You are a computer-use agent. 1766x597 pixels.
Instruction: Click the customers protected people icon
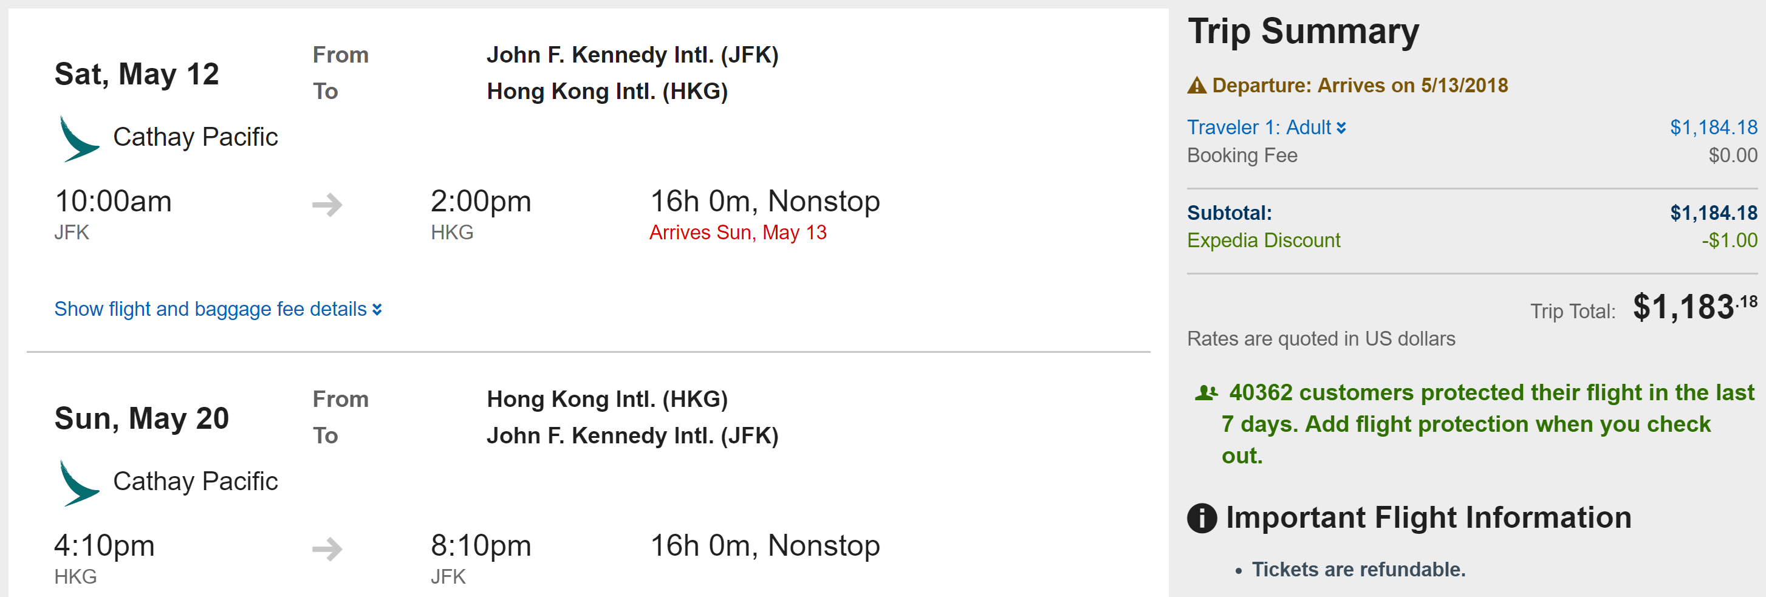coord(1206,393)
